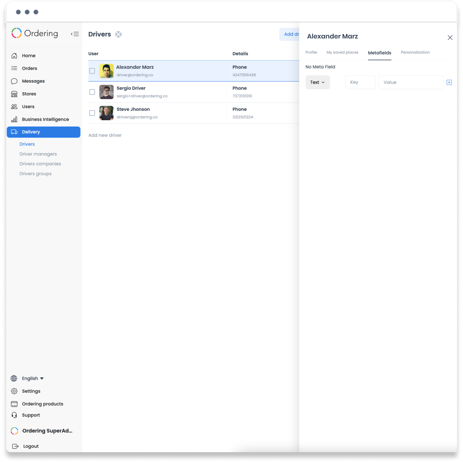Screen dimensions: 463x462
Task: Check the Alexander Marz row checkbox
Action: (x=92, y=71)
